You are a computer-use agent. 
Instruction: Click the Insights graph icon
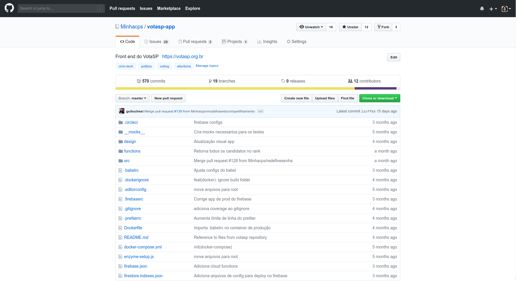pos(259,42)
